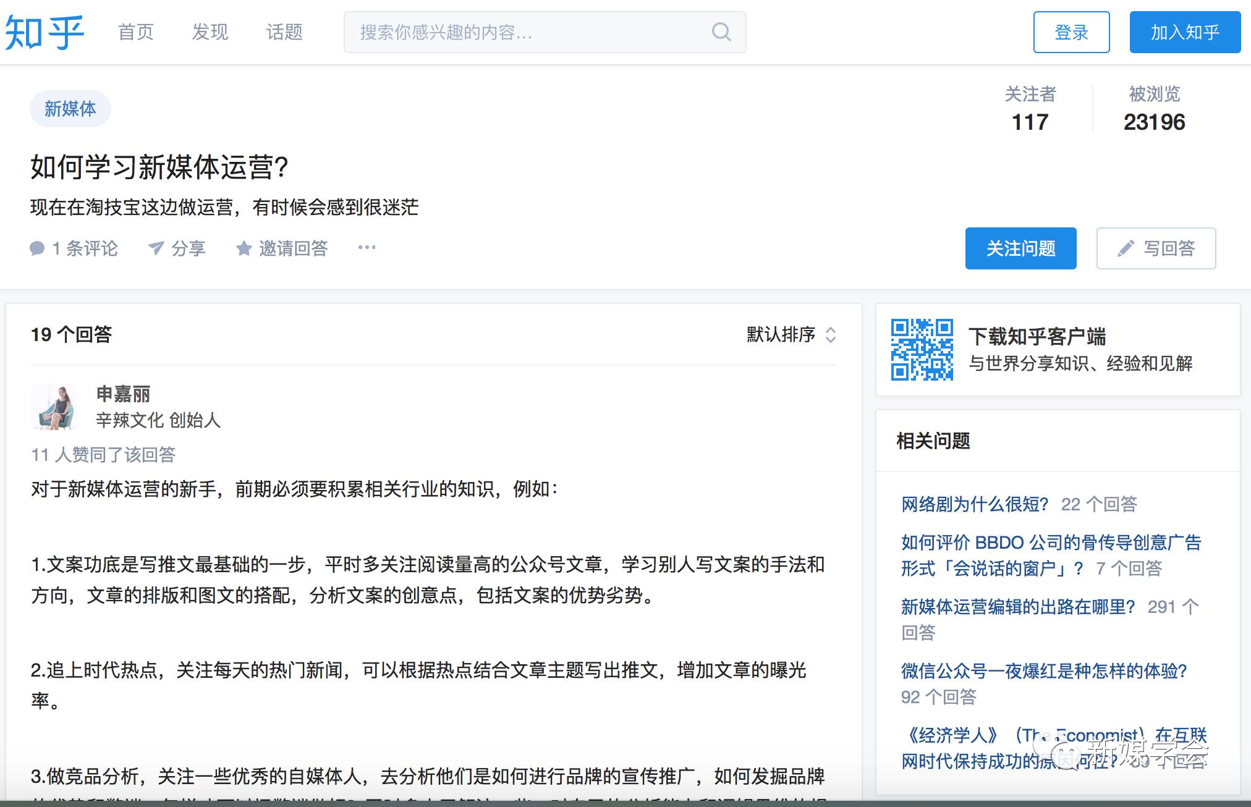This screenshot has height=807, width=1251.
Task: Click the star invite-answer icon
Action: (244, 248)
